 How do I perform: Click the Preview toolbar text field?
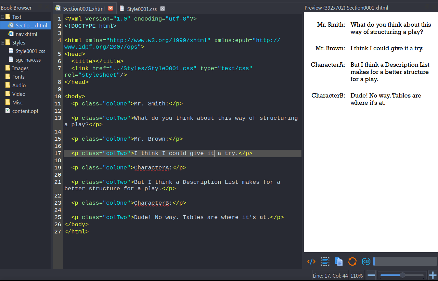pos(405,261)
